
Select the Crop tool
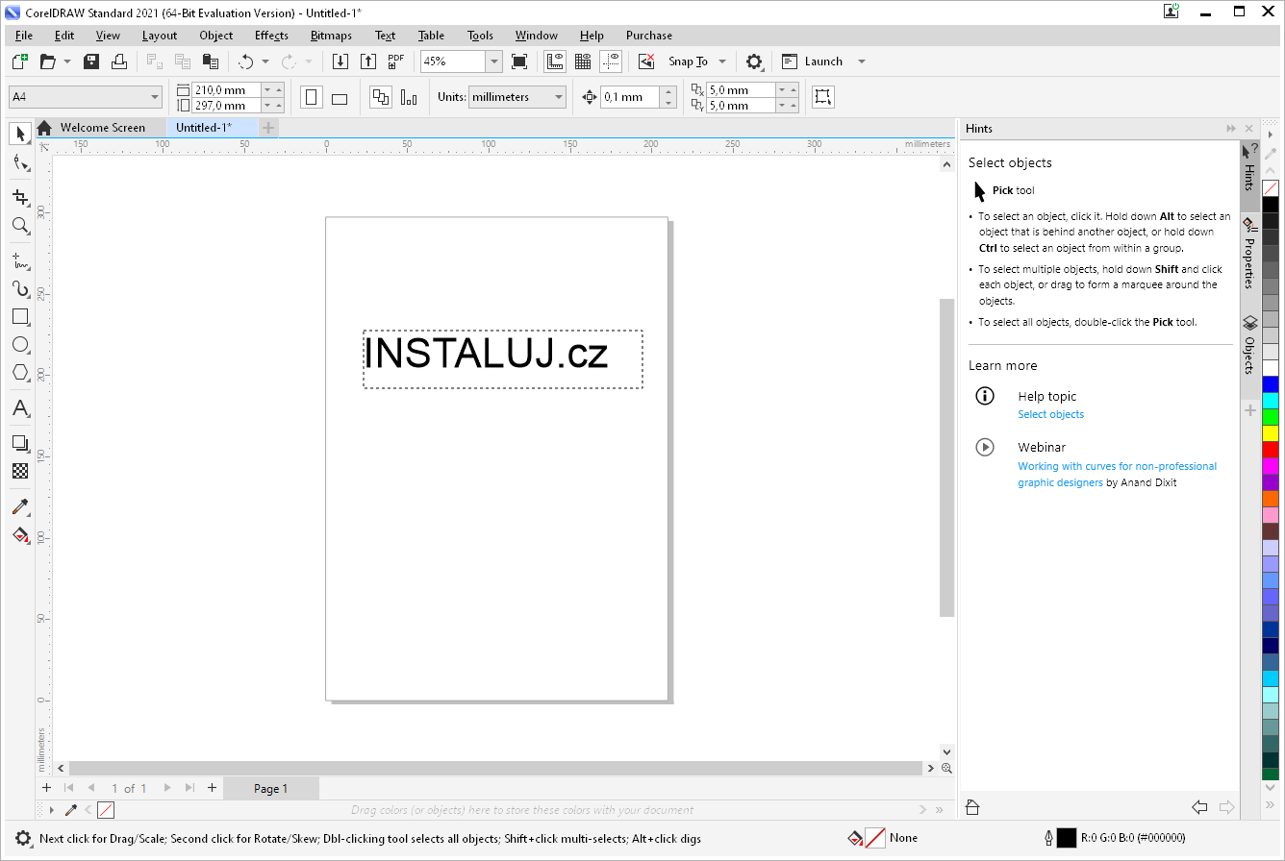[20, 197]
